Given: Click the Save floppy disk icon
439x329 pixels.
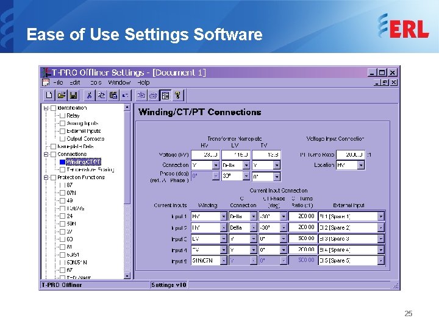Looking at the screenshot, I should coord(73,96).
